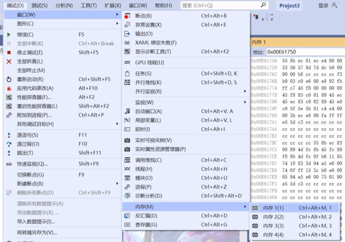Click the Continue (继续) green arrow icon
The height and width of the screenshot is (242, 345).
tap(9, 34)
